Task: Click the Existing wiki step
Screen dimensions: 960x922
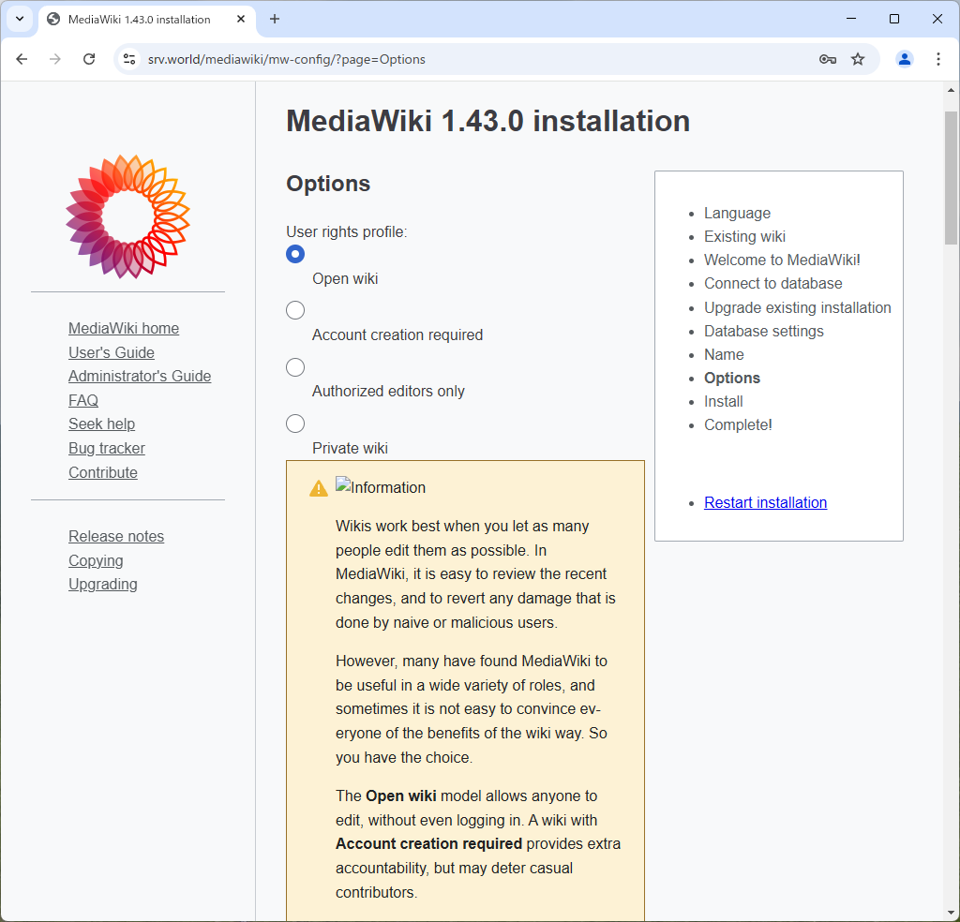Action: [x=744, y=236]
